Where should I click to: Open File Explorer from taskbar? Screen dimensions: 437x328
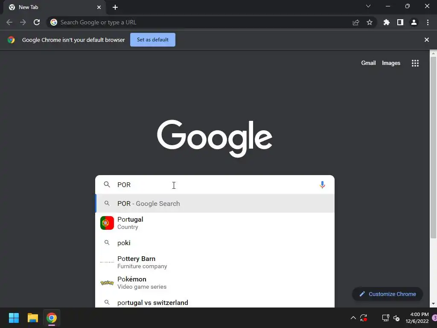(32, 318)
